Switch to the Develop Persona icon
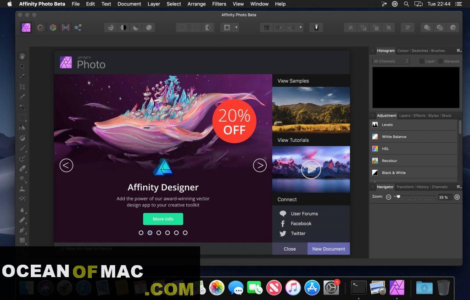 pos(53,28)
